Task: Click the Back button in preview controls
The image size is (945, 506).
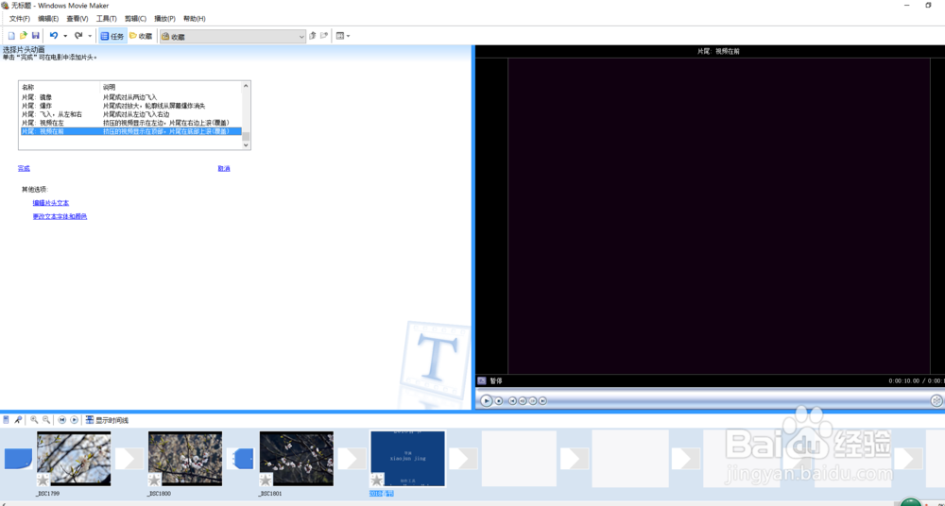Action: coord(513,400)
